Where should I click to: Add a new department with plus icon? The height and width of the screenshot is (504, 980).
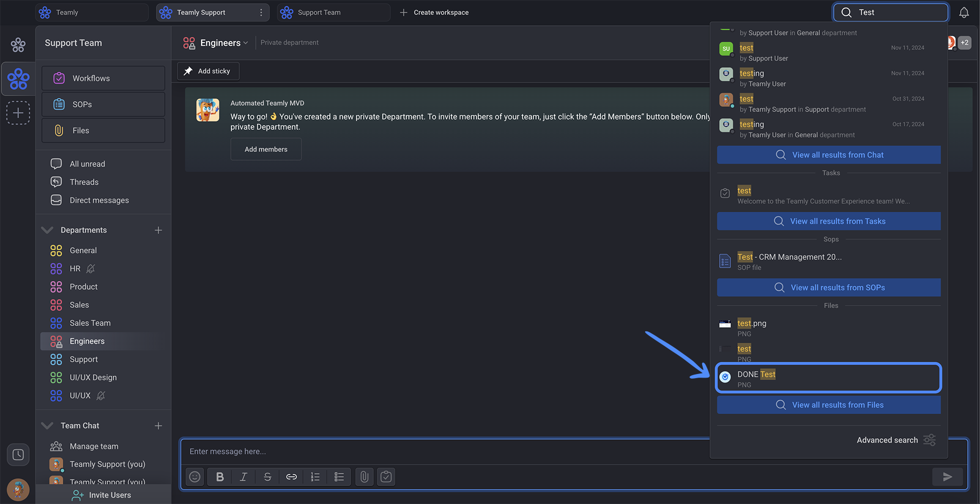tap(158, 230)
